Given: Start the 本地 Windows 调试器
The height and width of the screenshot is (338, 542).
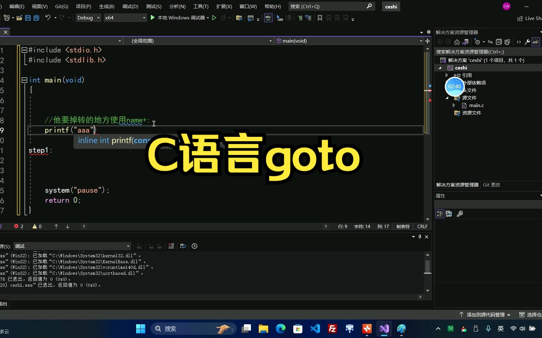Looking at the screenshot, I should point(179,18).
